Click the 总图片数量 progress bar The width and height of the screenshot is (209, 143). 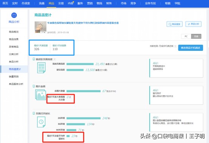(84, 91)
